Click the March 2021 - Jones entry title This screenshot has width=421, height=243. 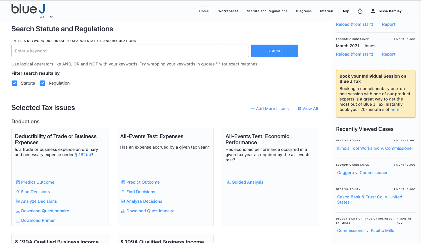pos(356,46)
